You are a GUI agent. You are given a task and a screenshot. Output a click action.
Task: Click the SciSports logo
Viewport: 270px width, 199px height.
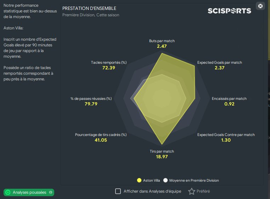[229, 11]
